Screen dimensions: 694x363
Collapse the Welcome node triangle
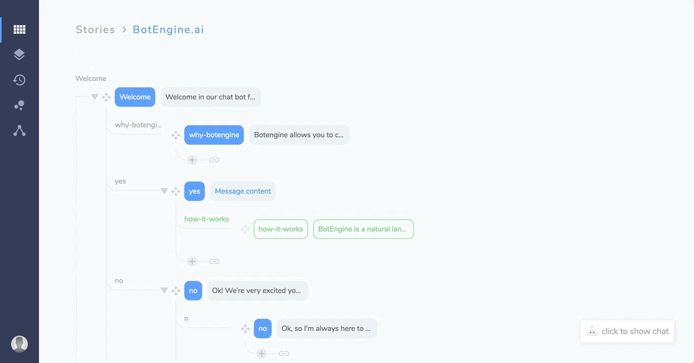pyautogui.click(x=95, y=97)
